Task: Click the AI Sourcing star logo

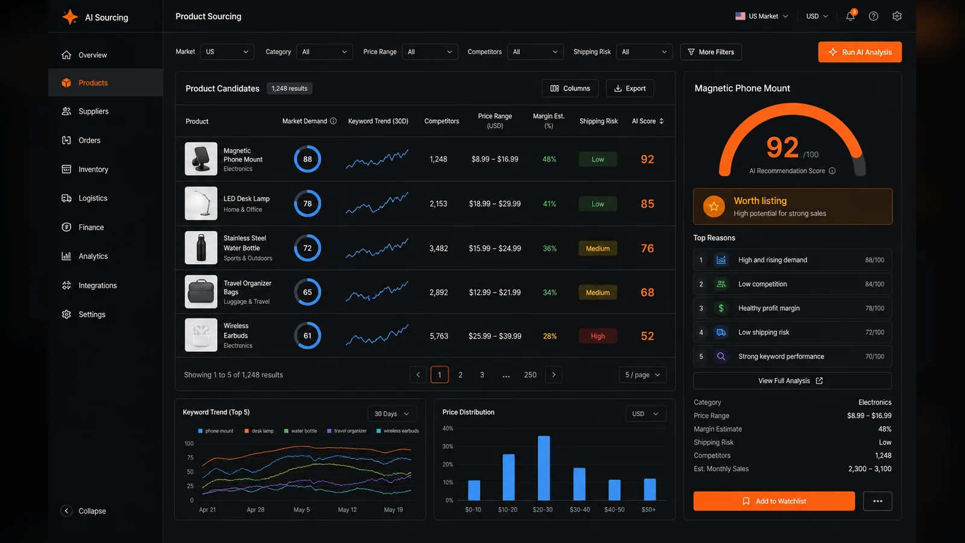Action: coord(70,17)
